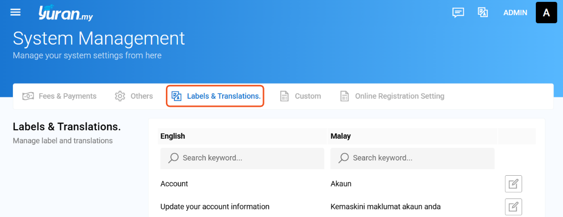The image size is (563, 217).
Task: Click the ADMIN username link
Action: (515, 12)
